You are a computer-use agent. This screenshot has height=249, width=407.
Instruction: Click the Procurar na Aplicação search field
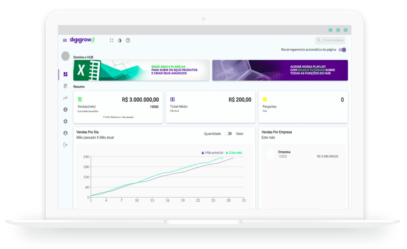tap(330, 40)
